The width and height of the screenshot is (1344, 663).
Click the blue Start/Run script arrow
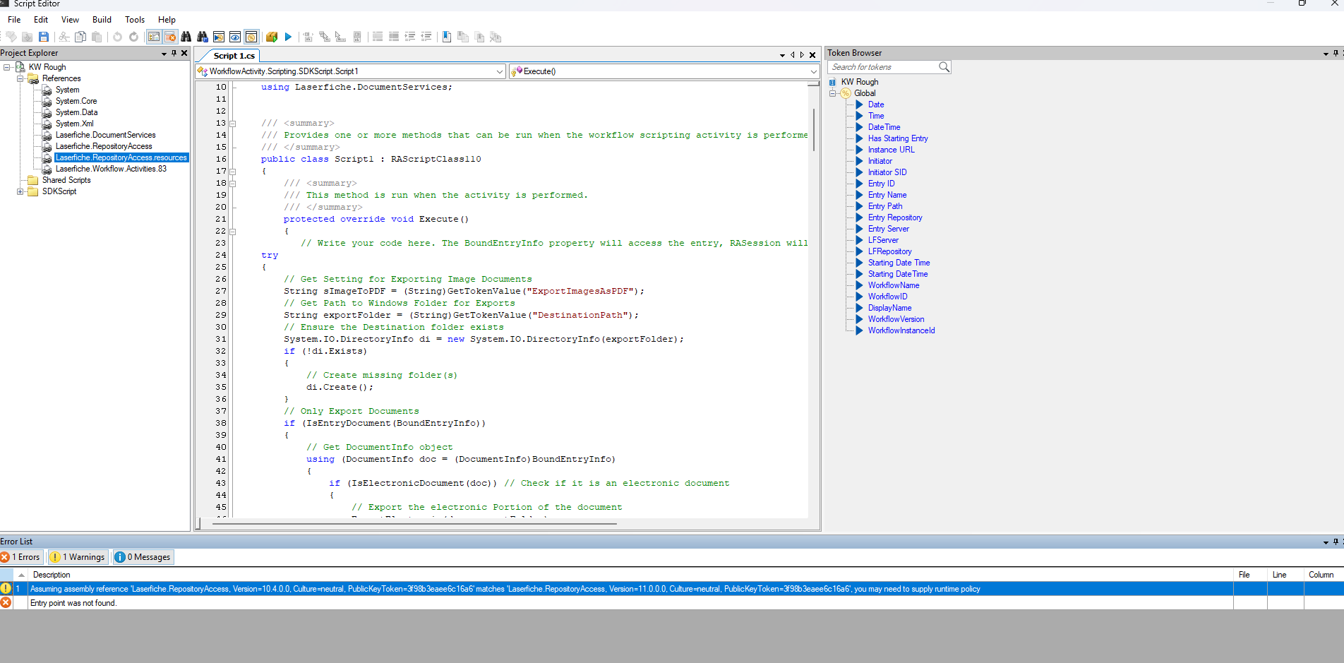pos(288,37)
